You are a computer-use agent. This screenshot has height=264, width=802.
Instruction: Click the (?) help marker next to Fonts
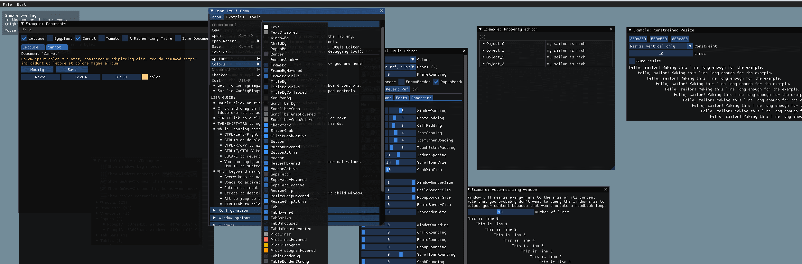434,67
